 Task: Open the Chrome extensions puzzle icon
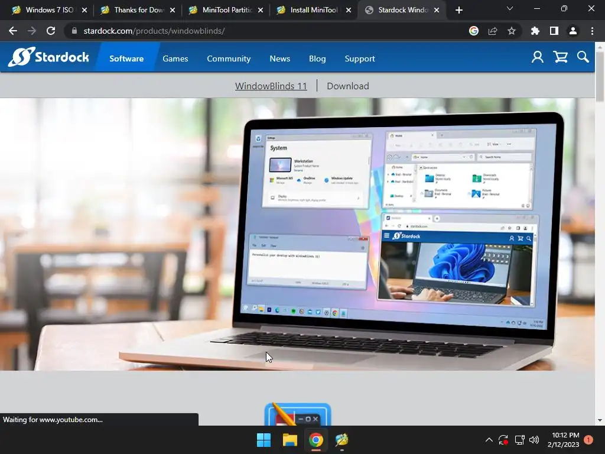pyautogui.click(x=535, y=31)
